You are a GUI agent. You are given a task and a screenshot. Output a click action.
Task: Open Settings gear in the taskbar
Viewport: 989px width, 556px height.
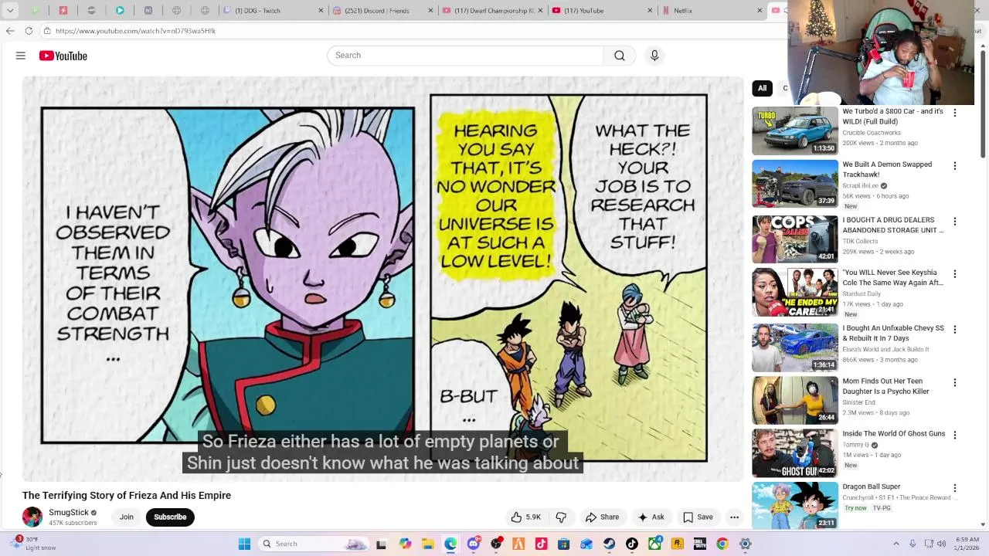point(746,544)
